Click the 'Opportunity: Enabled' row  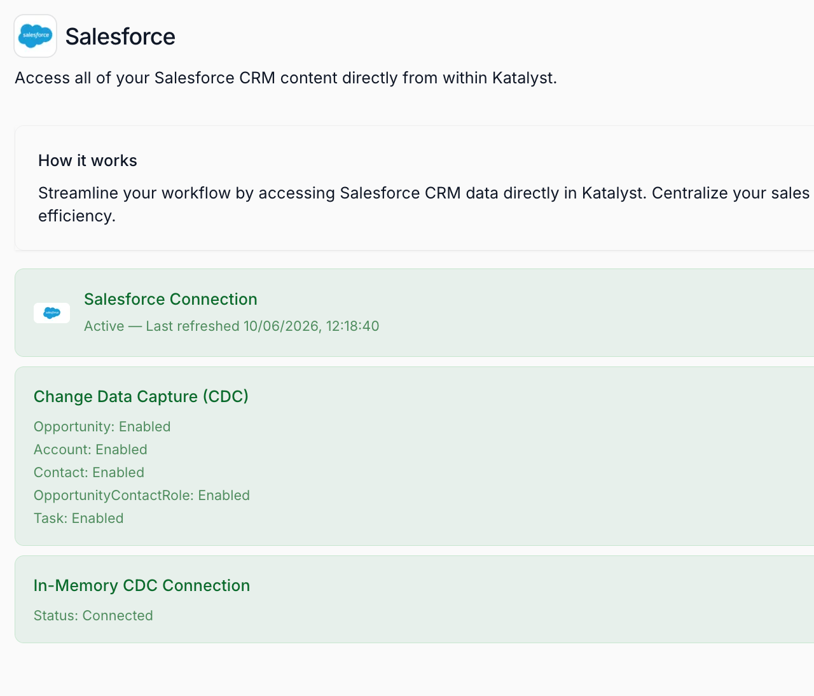[102, 427]
